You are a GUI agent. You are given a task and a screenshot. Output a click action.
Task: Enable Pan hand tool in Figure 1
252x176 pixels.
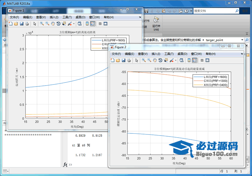point(53,24)
